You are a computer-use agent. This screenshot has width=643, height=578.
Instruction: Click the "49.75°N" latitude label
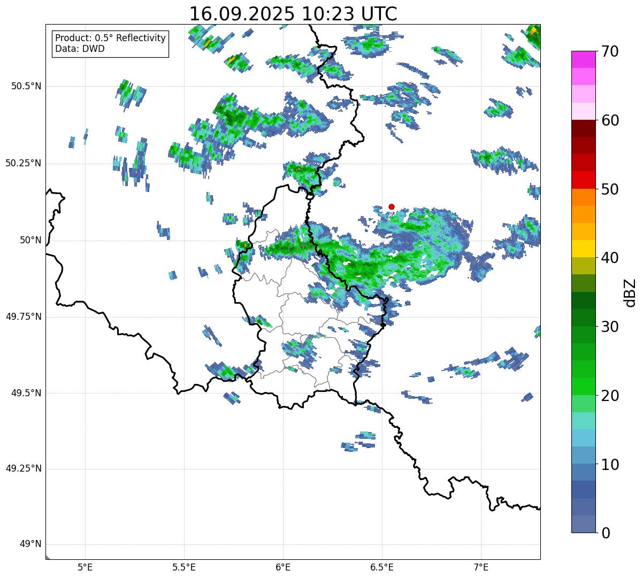[x=24, y=317]
